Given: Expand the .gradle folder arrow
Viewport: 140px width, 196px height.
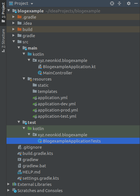Looking at the screenshot, I should 14,17.
